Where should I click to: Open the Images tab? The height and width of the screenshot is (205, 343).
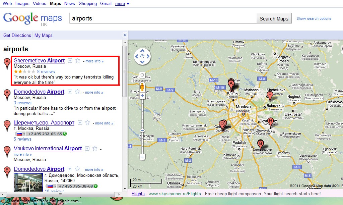(22, 3)
